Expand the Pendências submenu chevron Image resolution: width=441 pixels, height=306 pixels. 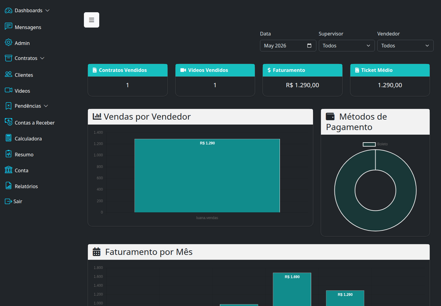[x=46, y=106]
